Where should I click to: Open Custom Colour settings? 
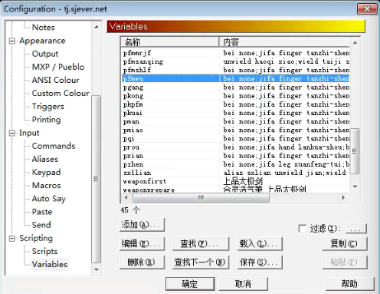[61, 93]
